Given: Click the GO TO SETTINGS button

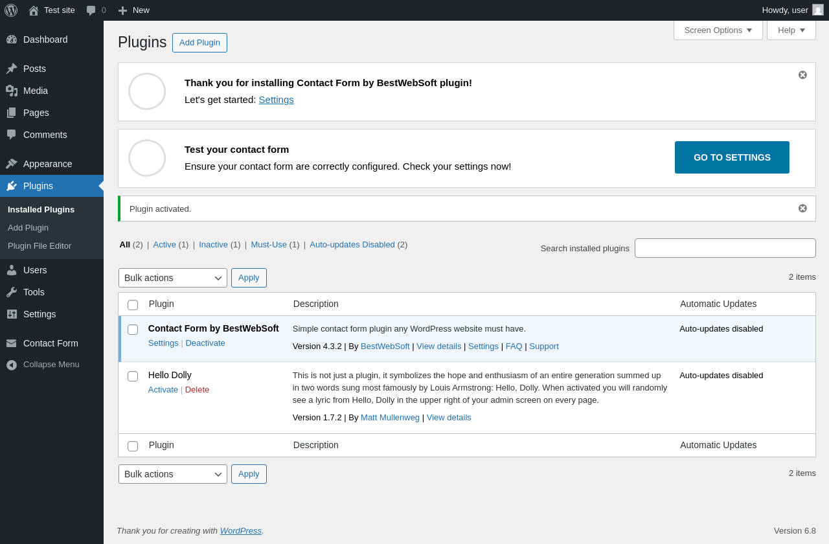Looking at the screenshot, I should click(x=732, y=157).
